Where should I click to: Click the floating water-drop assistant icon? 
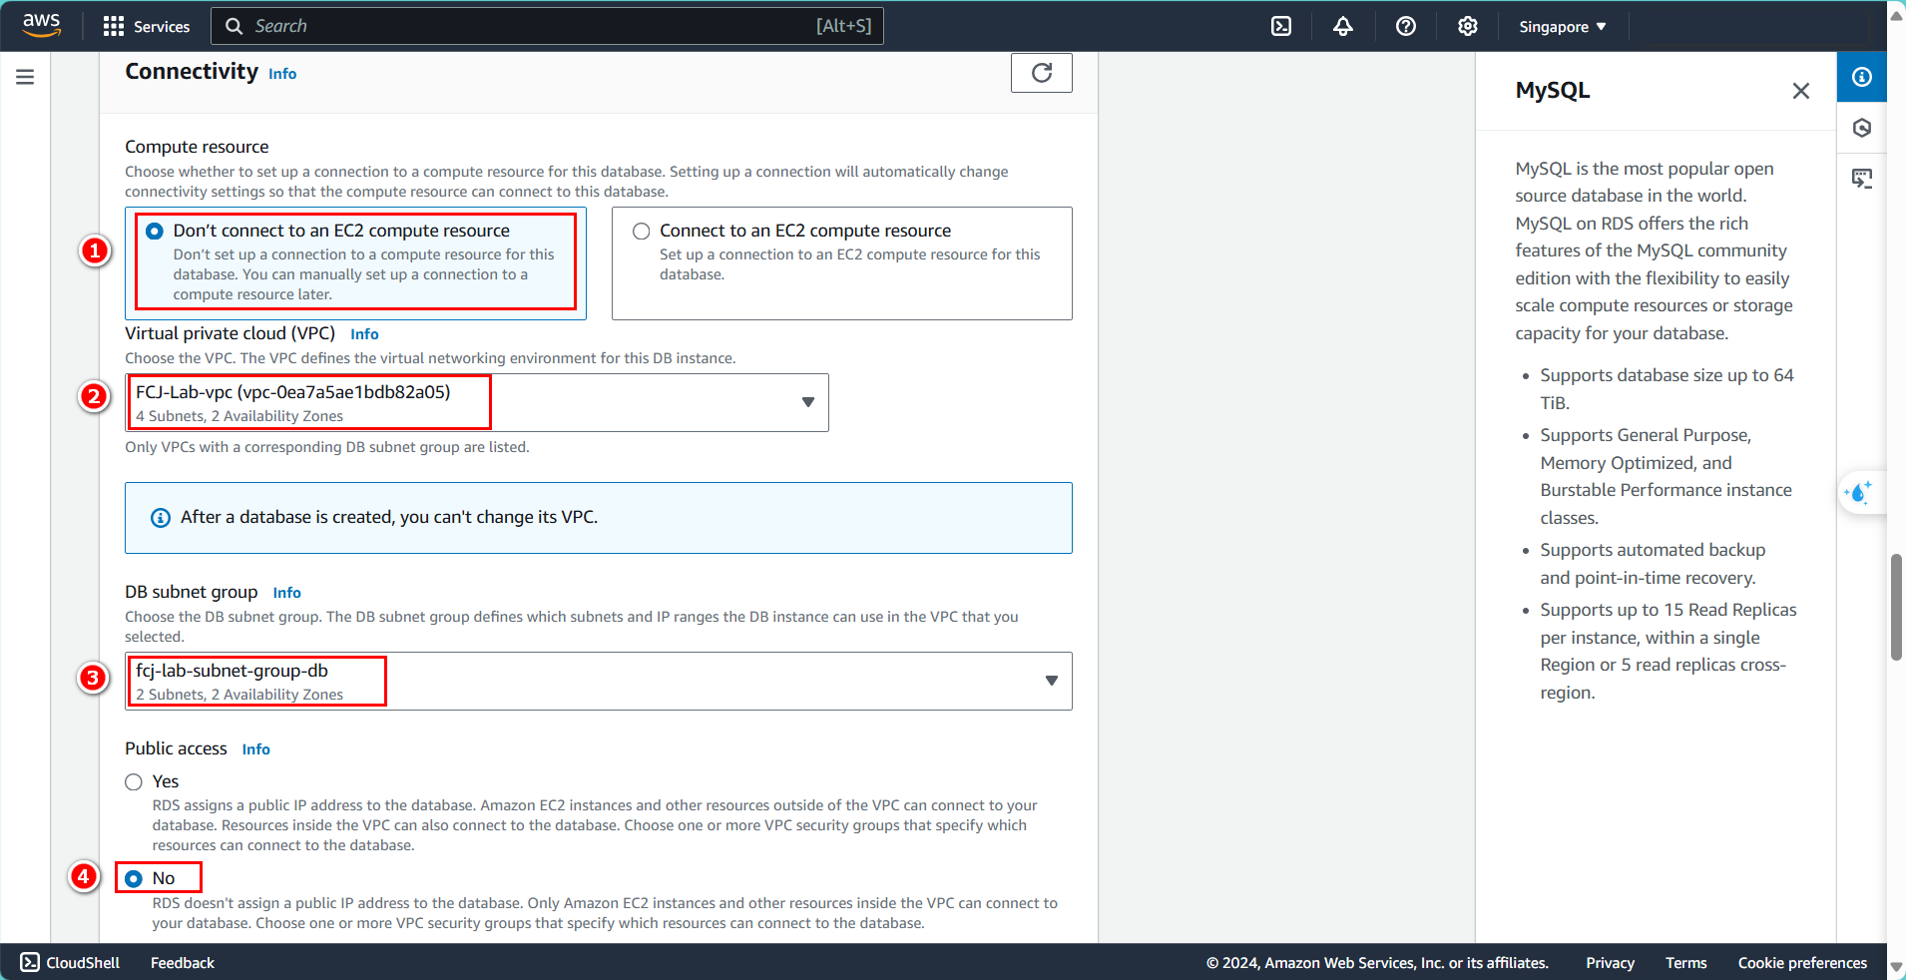pos(1859,492)
